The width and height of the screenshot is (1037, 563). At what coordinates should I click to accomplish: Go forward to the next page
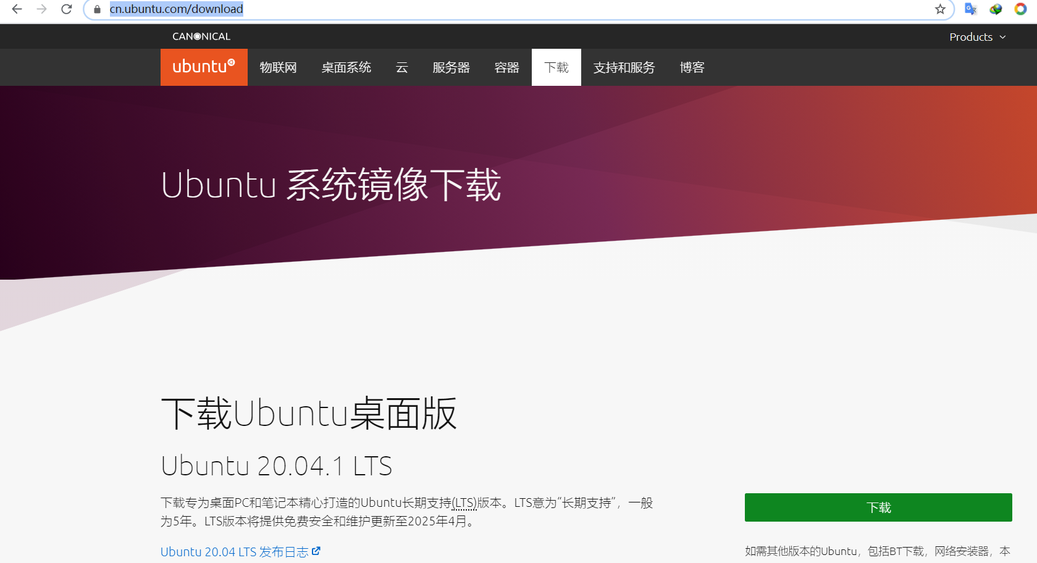[x=41, y=9]
